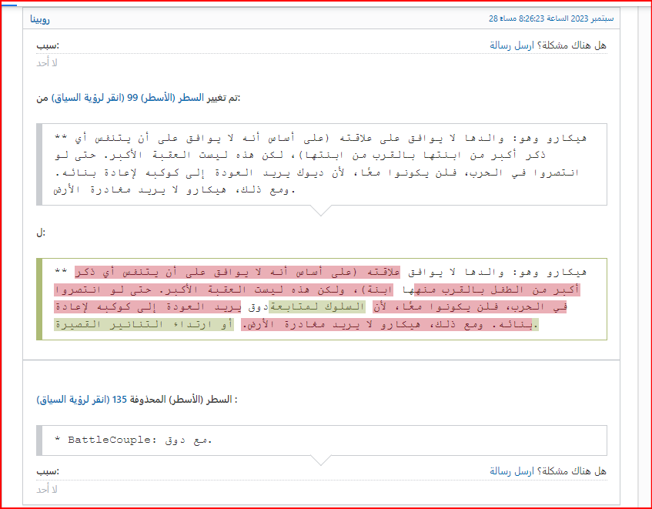Click لا أحد reason under BattleCouple block
This screenshot has height=509, width=652.
tap(47, 489)
